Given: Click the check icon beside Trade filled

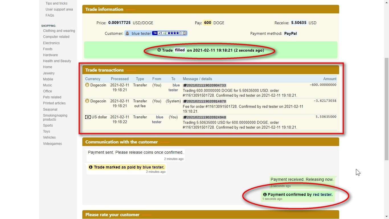Looking at the screenshot, I should tap(159, 50).
